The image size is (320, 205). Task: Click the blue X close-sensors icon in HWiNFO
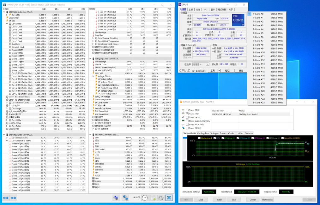(169, 198)
